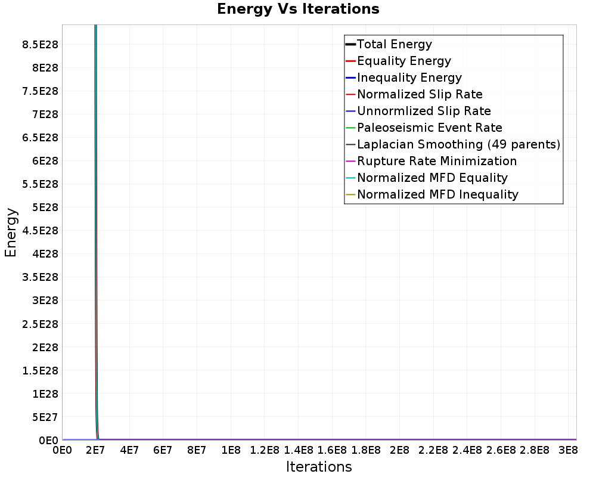The width and height of the screenshot is (596, 477).
Task: Click the '3E8' x-axis tick label
Action: (x=568, y=450)
